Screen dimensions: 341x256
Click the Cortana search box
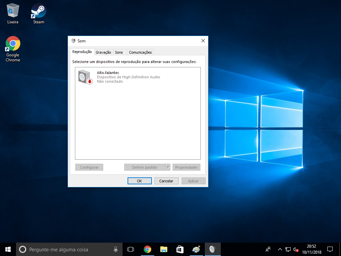tap(67, 249)
